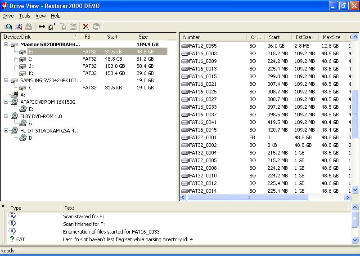Click the double-headed arrow toolbar icon
This screenshot has width=360, height=256.
pos(42,26)
